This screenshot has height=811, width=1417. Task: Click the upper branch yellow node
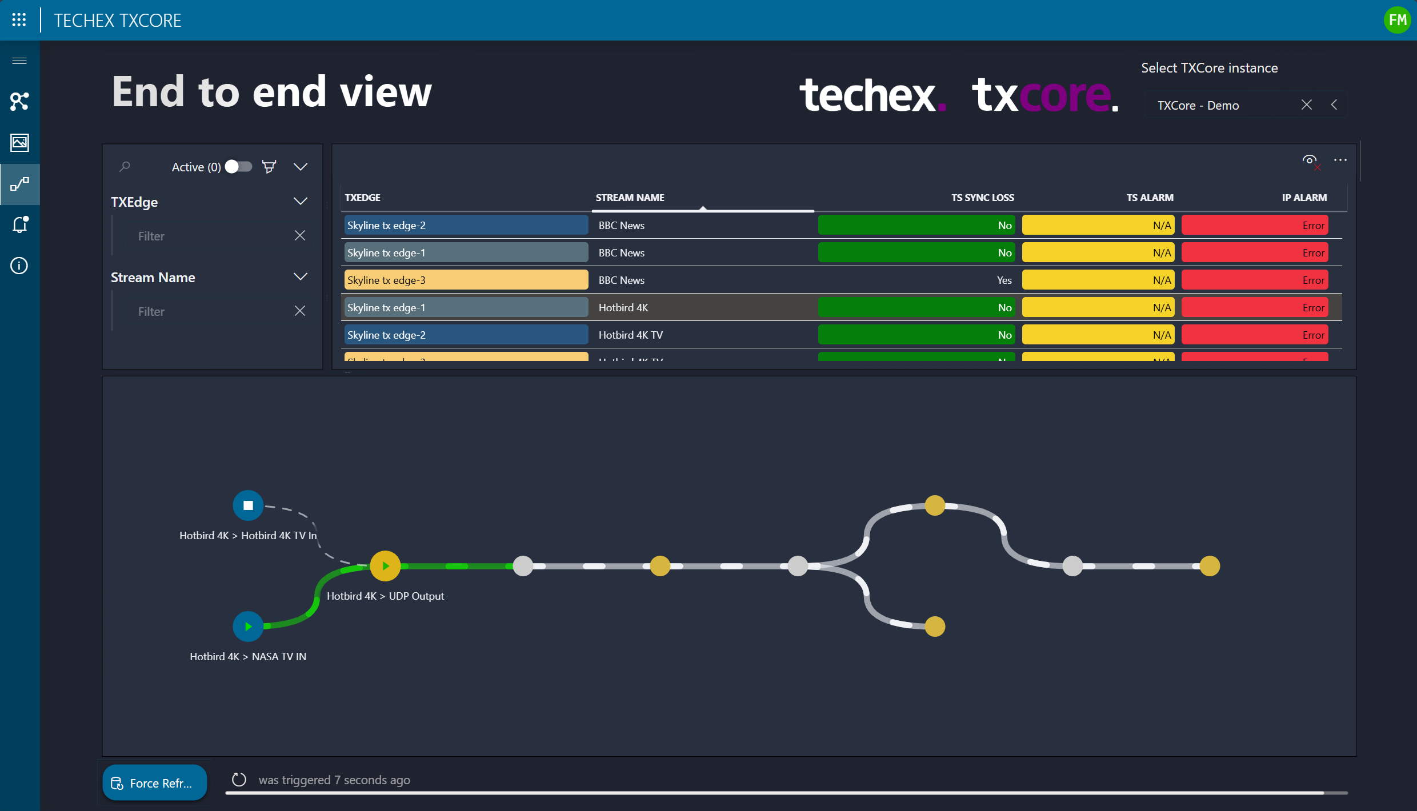(x=935, y=505)
